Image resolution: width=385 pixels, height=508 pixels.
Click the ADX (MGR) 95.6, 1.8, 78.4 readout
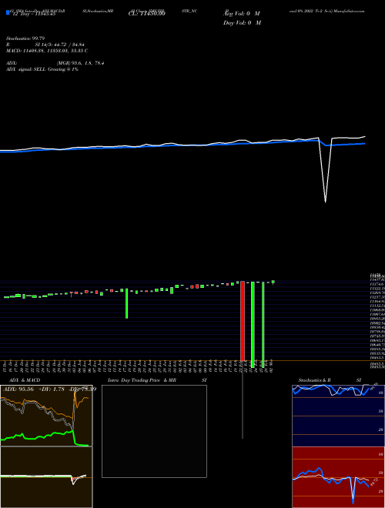tap(55, 63)
